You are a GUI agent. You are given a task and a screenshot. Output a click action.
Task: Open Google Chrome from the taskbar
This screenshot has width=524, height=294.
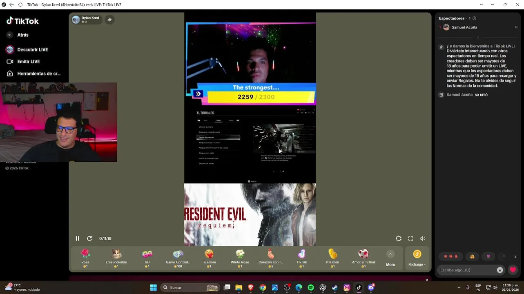click(263, 287)
